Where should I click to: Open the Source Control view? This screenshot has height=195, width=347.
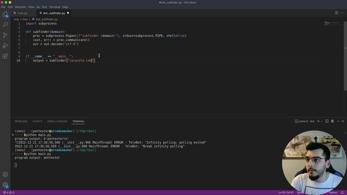[x=5, y=35]
